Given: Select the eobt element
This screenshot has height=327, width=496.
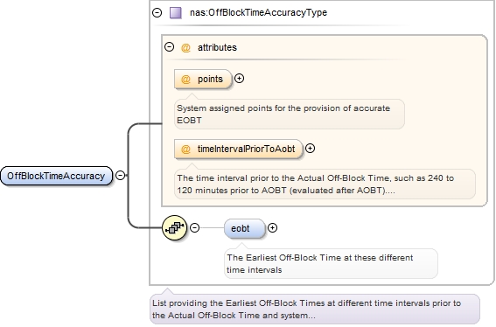Looking at the screenshot, I should coord(244,228).
